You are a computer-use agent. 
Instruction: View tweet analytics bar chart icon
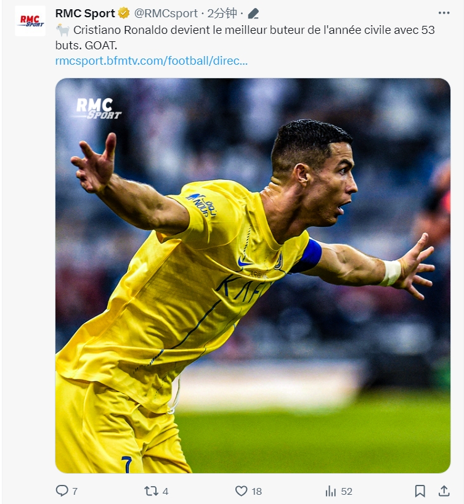[330, 491]
